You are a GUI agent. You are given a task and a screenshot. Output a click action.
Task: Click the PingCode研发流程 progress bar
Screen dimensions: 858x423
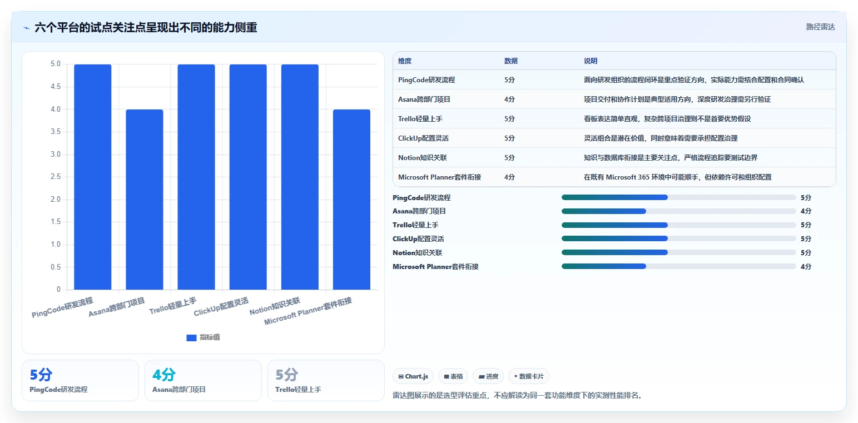[679, 197]
